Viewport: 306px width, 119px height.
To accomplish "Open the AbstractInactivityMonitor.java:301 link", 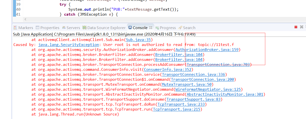I will tap(225, 94).
